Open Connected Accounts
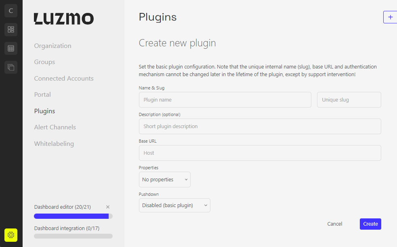Screen dimensions: 397x247 (x=63, y=78)
